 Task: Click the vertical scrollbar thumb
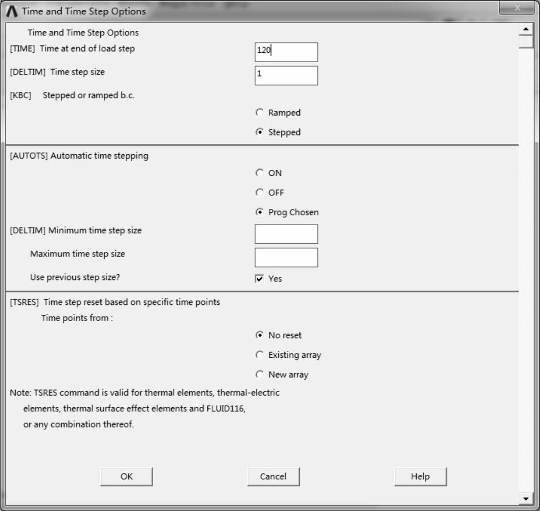point(526,42)
